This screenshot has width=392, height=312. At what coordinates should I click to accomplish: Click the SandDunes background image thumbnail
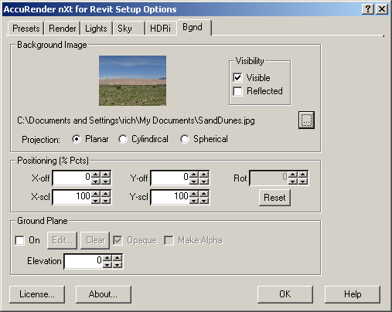click(132, 80)
